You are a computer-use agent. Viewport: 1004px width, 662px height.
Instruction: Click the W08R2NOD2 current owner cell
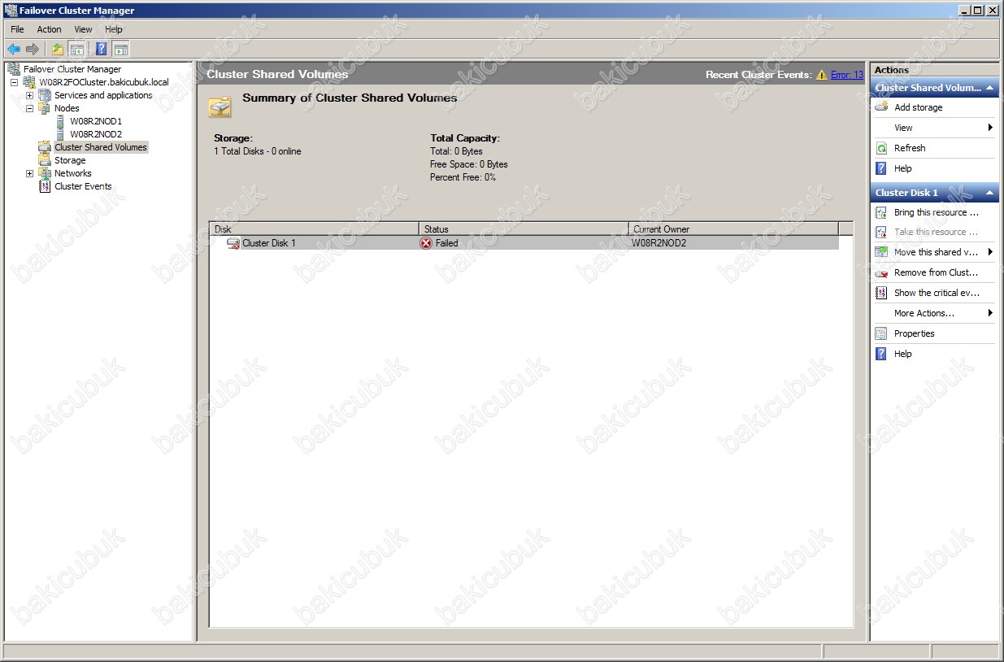point(659,243)
